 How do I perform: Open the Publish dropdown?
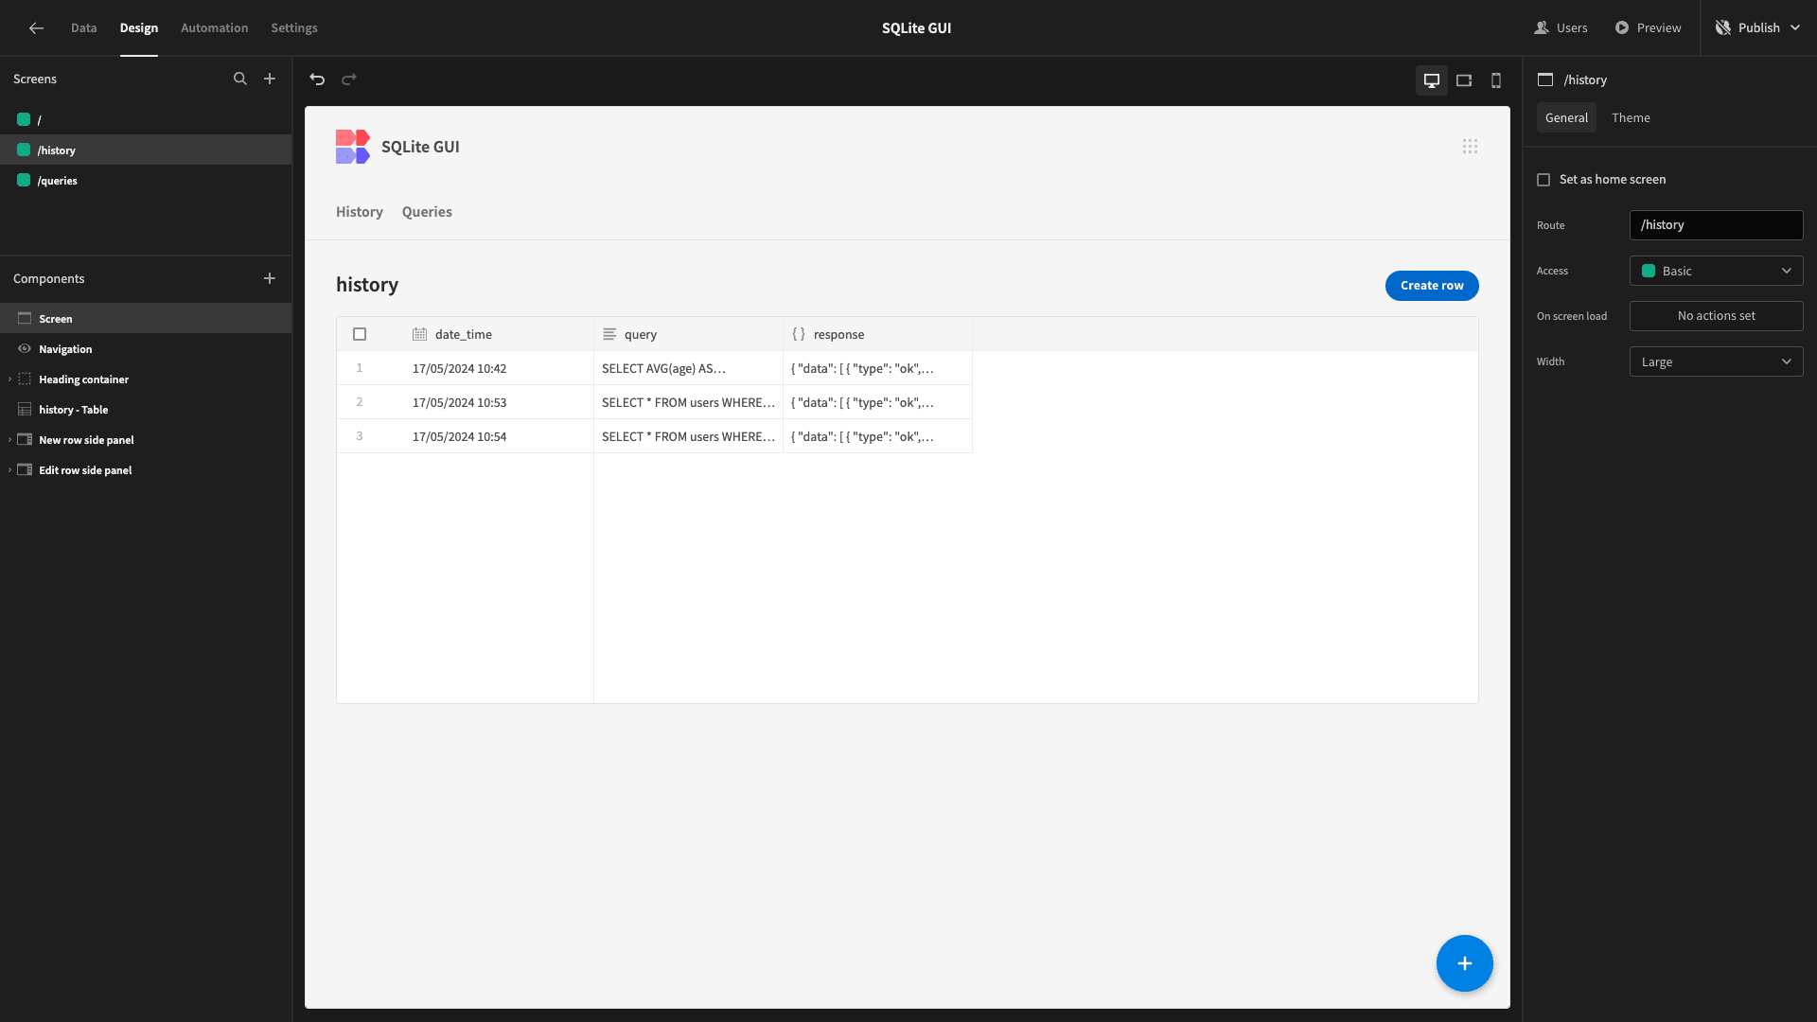point(1759,27)
